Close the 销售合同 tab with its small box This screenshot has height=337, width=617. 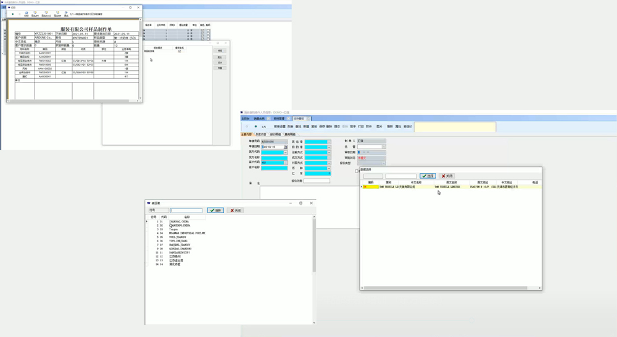point(268,119)
